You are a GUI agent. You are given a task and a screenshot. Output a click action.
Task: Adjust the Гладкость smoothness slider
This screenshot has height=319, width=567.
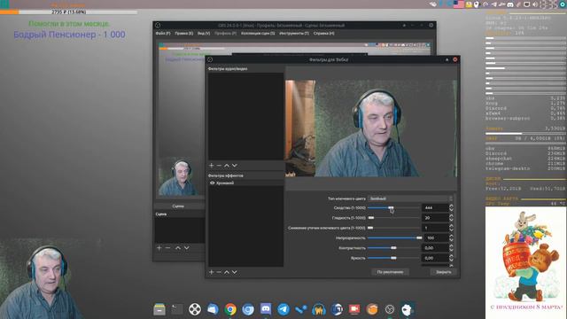pyautogui.click(x=393, y=218)
